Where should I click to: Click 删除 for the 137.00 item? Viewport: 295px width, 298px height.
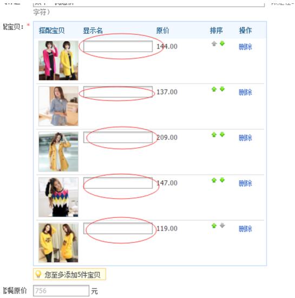coord(245,92)
